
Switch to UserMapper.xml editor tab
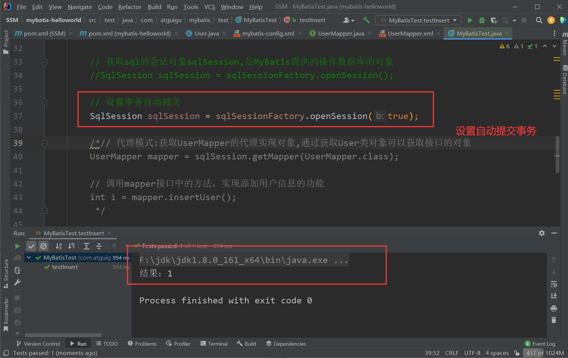(x=410, y=33)
